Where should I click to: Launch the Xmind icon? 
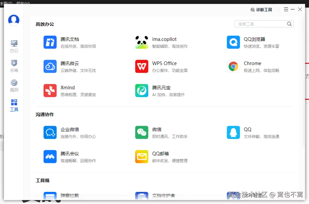coord(50,90)
